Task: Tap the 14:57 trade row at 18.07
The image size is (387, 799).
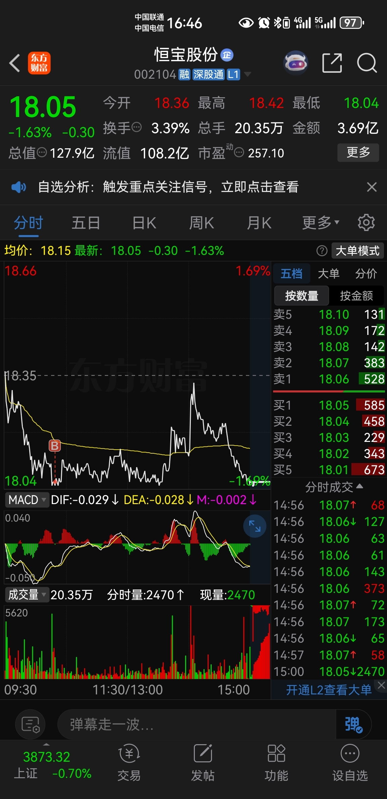Action: click(x=329, y=655)
